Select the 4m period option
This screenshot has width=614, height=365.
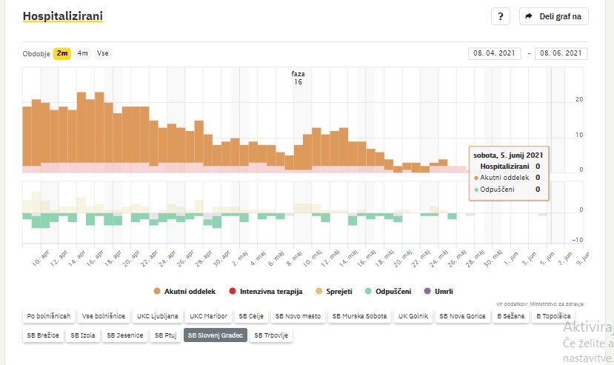tap(83, 53)
